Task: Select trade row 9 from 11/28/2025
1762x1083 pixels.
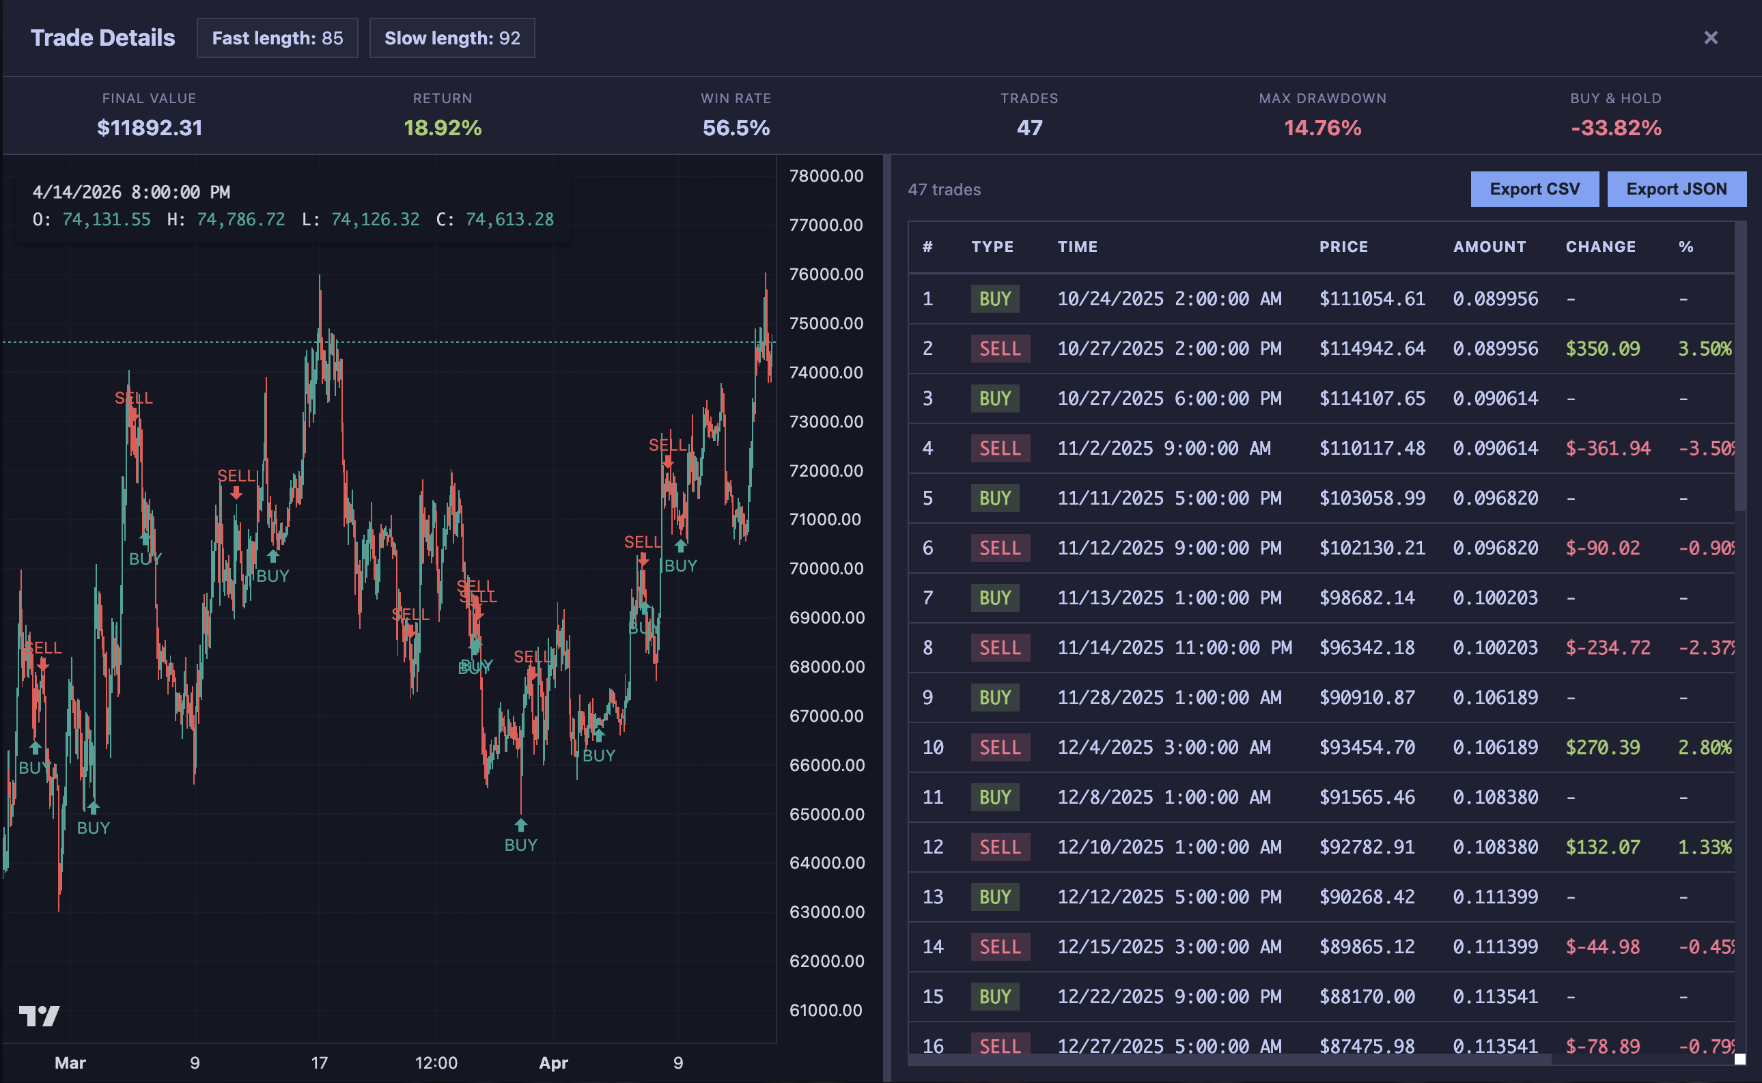Action: (1218, 697)
